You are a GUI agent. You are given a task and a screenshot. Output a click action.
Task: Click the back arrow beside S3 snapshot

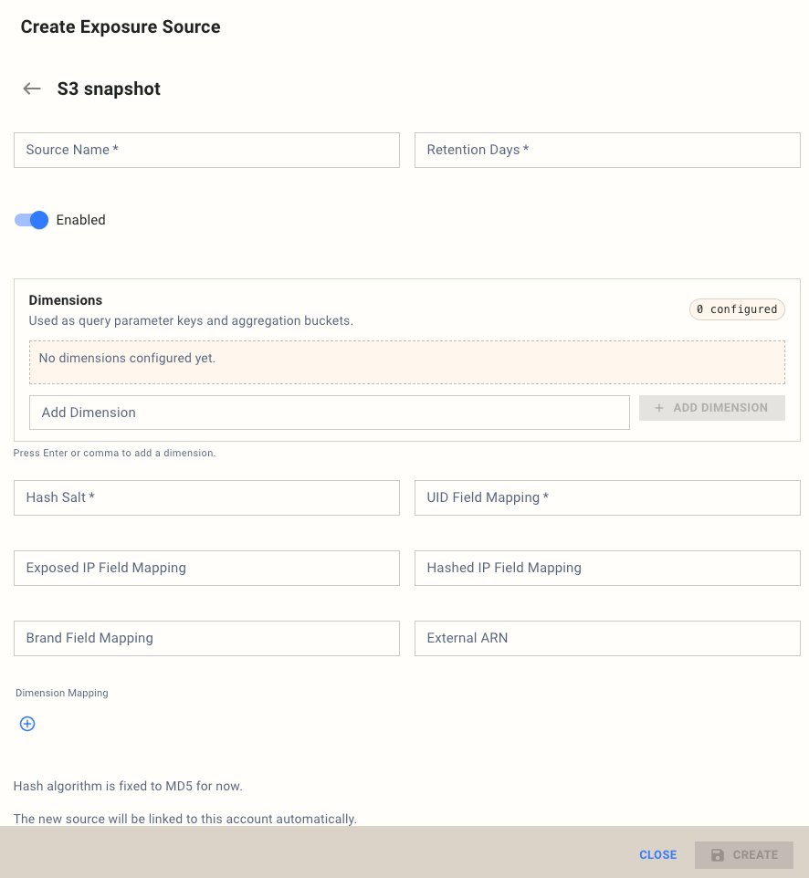(x=32, y=89)
